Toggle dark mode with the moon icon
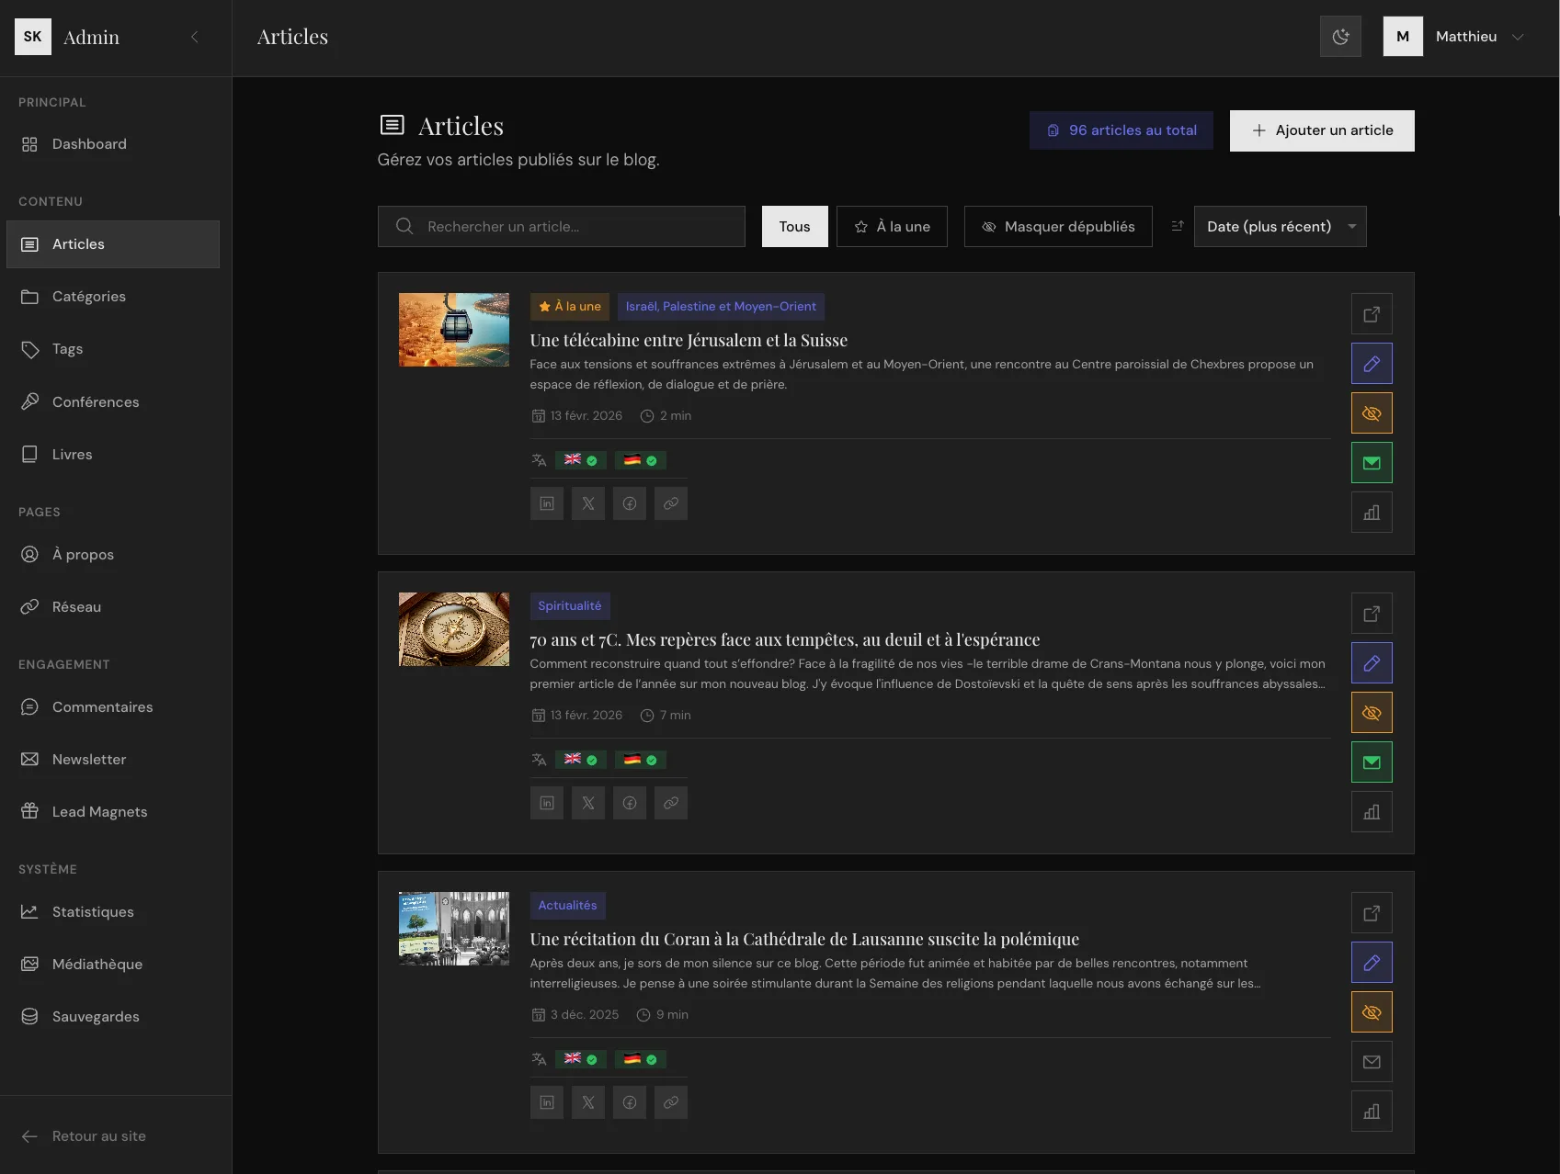 click(x=1340, y=37)
